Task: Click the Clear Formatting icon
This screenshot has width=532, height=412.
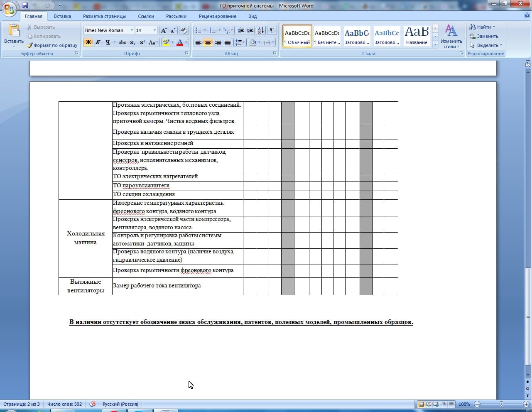Action: click(x=184, y=30)
